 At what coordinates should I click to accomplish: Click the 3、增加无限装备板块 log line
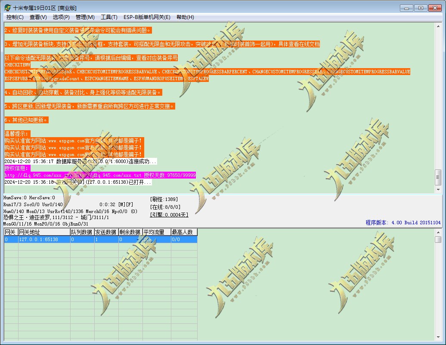162,44
